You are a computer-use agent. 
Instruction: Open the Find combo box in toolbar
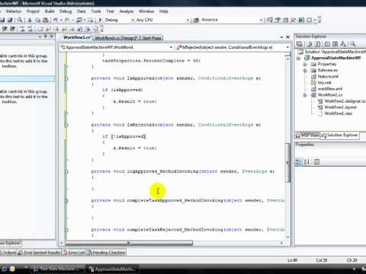coord(231,20)
